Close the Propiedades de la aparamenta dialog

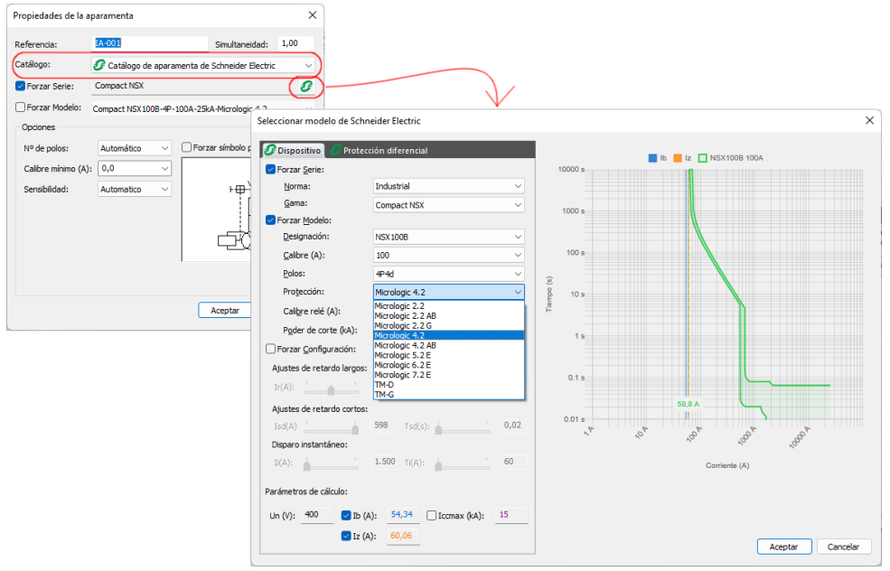click(313, 15)
